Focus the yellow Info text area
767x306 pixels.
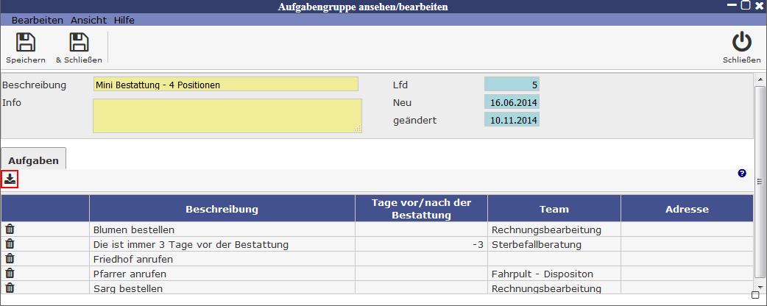click(227, 115)
